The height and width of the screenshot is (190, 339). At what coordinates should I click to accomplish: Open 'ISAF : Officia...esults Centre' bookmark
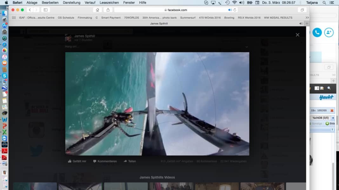(x=37, y=18)
